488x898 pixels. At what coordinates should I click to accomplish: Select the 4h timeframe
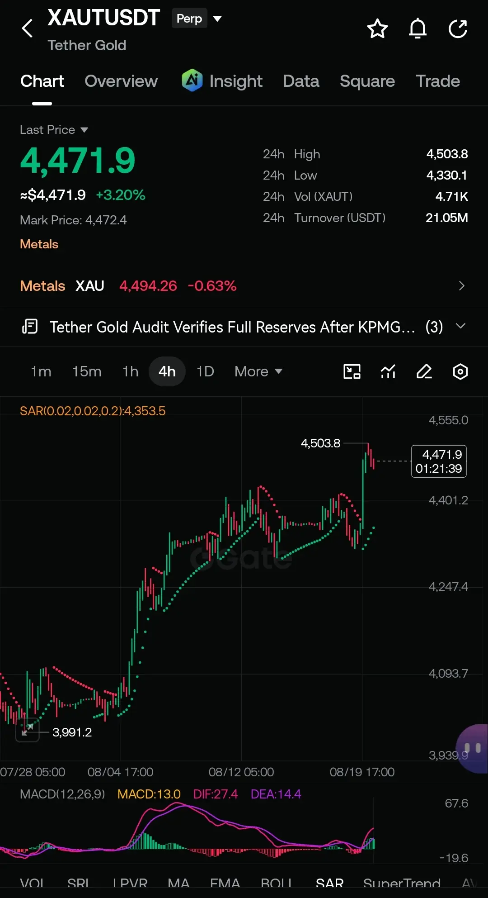coord(167,371)
